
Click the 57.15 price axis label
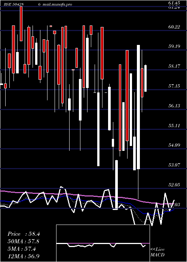(174, 86)
